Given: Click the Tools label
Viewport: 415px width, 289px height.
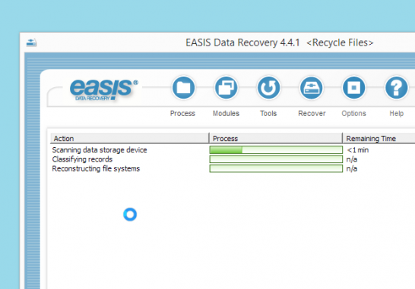Looking at the screenshot, I should tap(268, 113).
